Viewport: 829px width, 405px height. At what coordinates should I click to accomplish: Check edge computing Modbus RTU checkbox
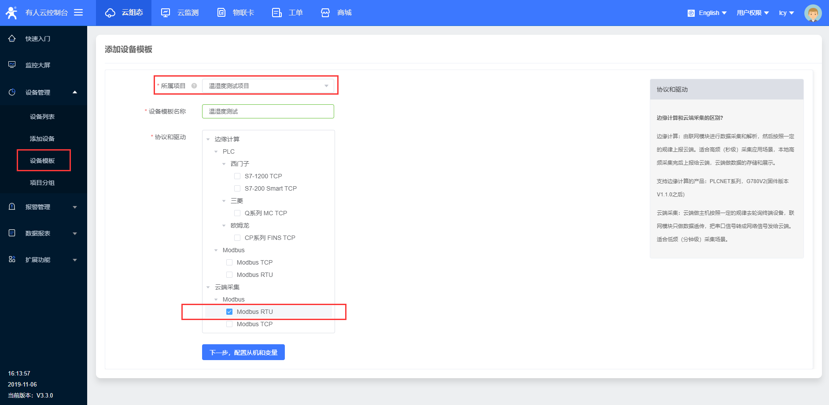click(229, 275)
